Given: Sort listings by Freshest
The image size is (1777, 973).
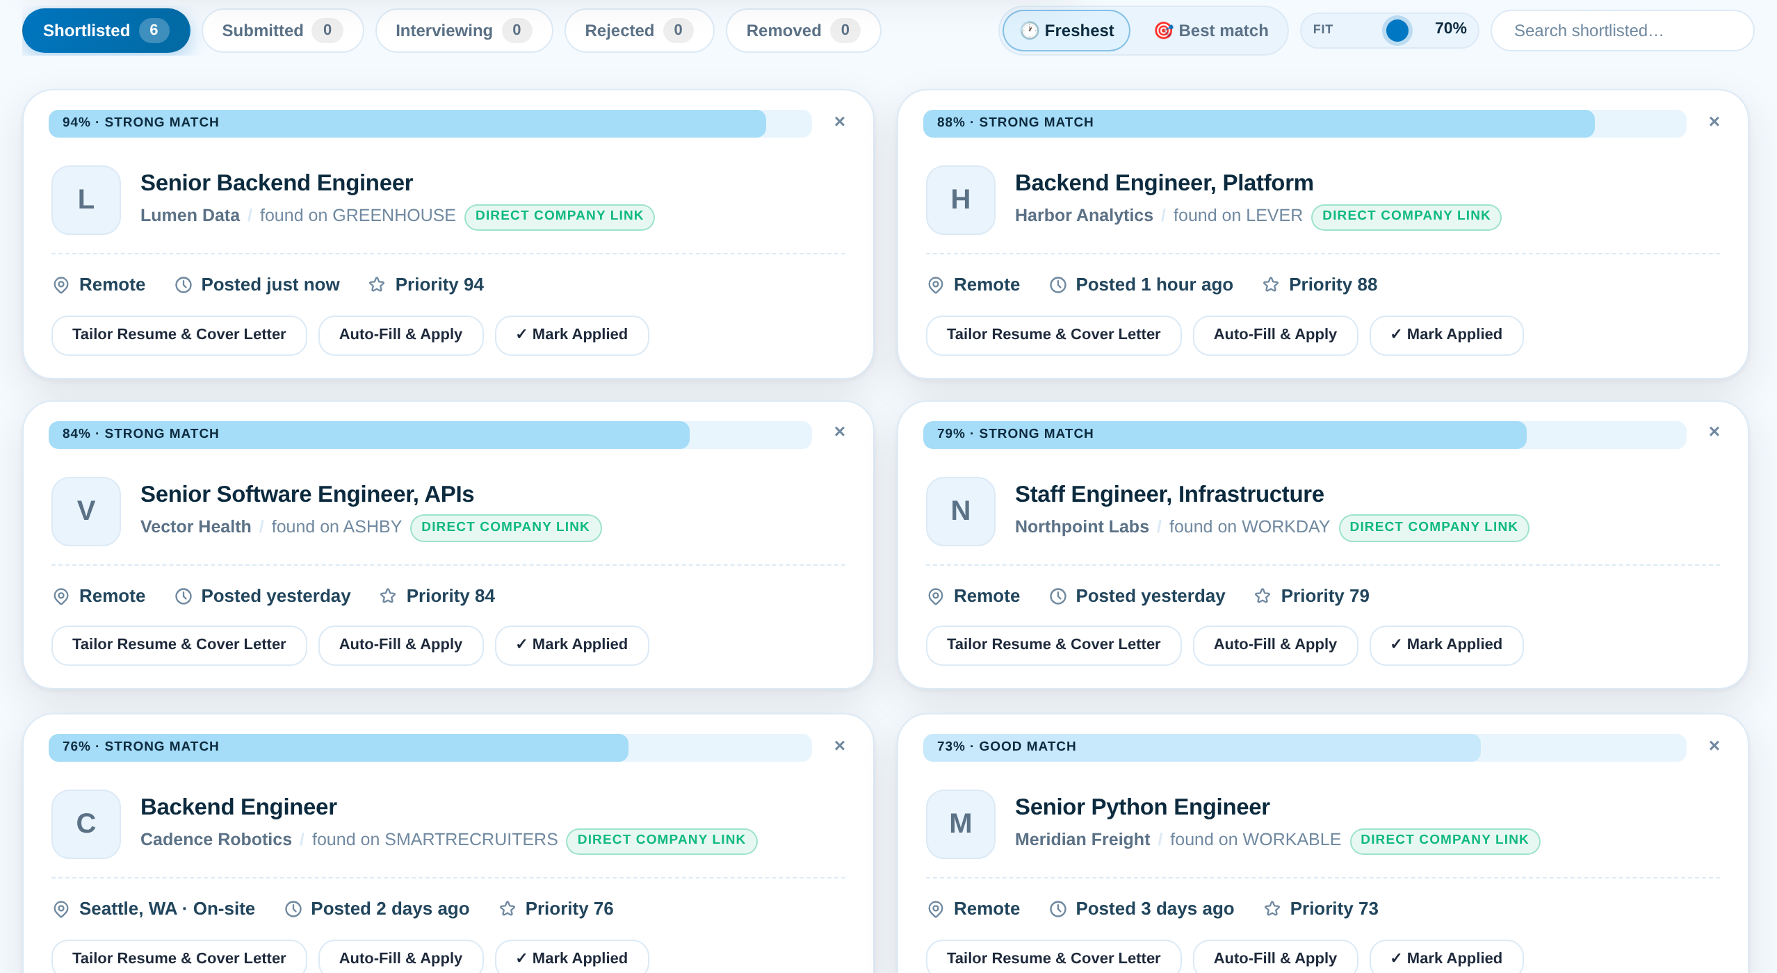Looking at the screenshot, I should pyautogui.click(x=1066, y=31).
